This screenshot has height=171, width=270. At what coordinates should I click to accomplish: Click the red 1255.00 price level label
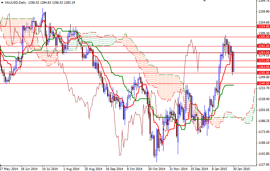click(x=263, y=73)
